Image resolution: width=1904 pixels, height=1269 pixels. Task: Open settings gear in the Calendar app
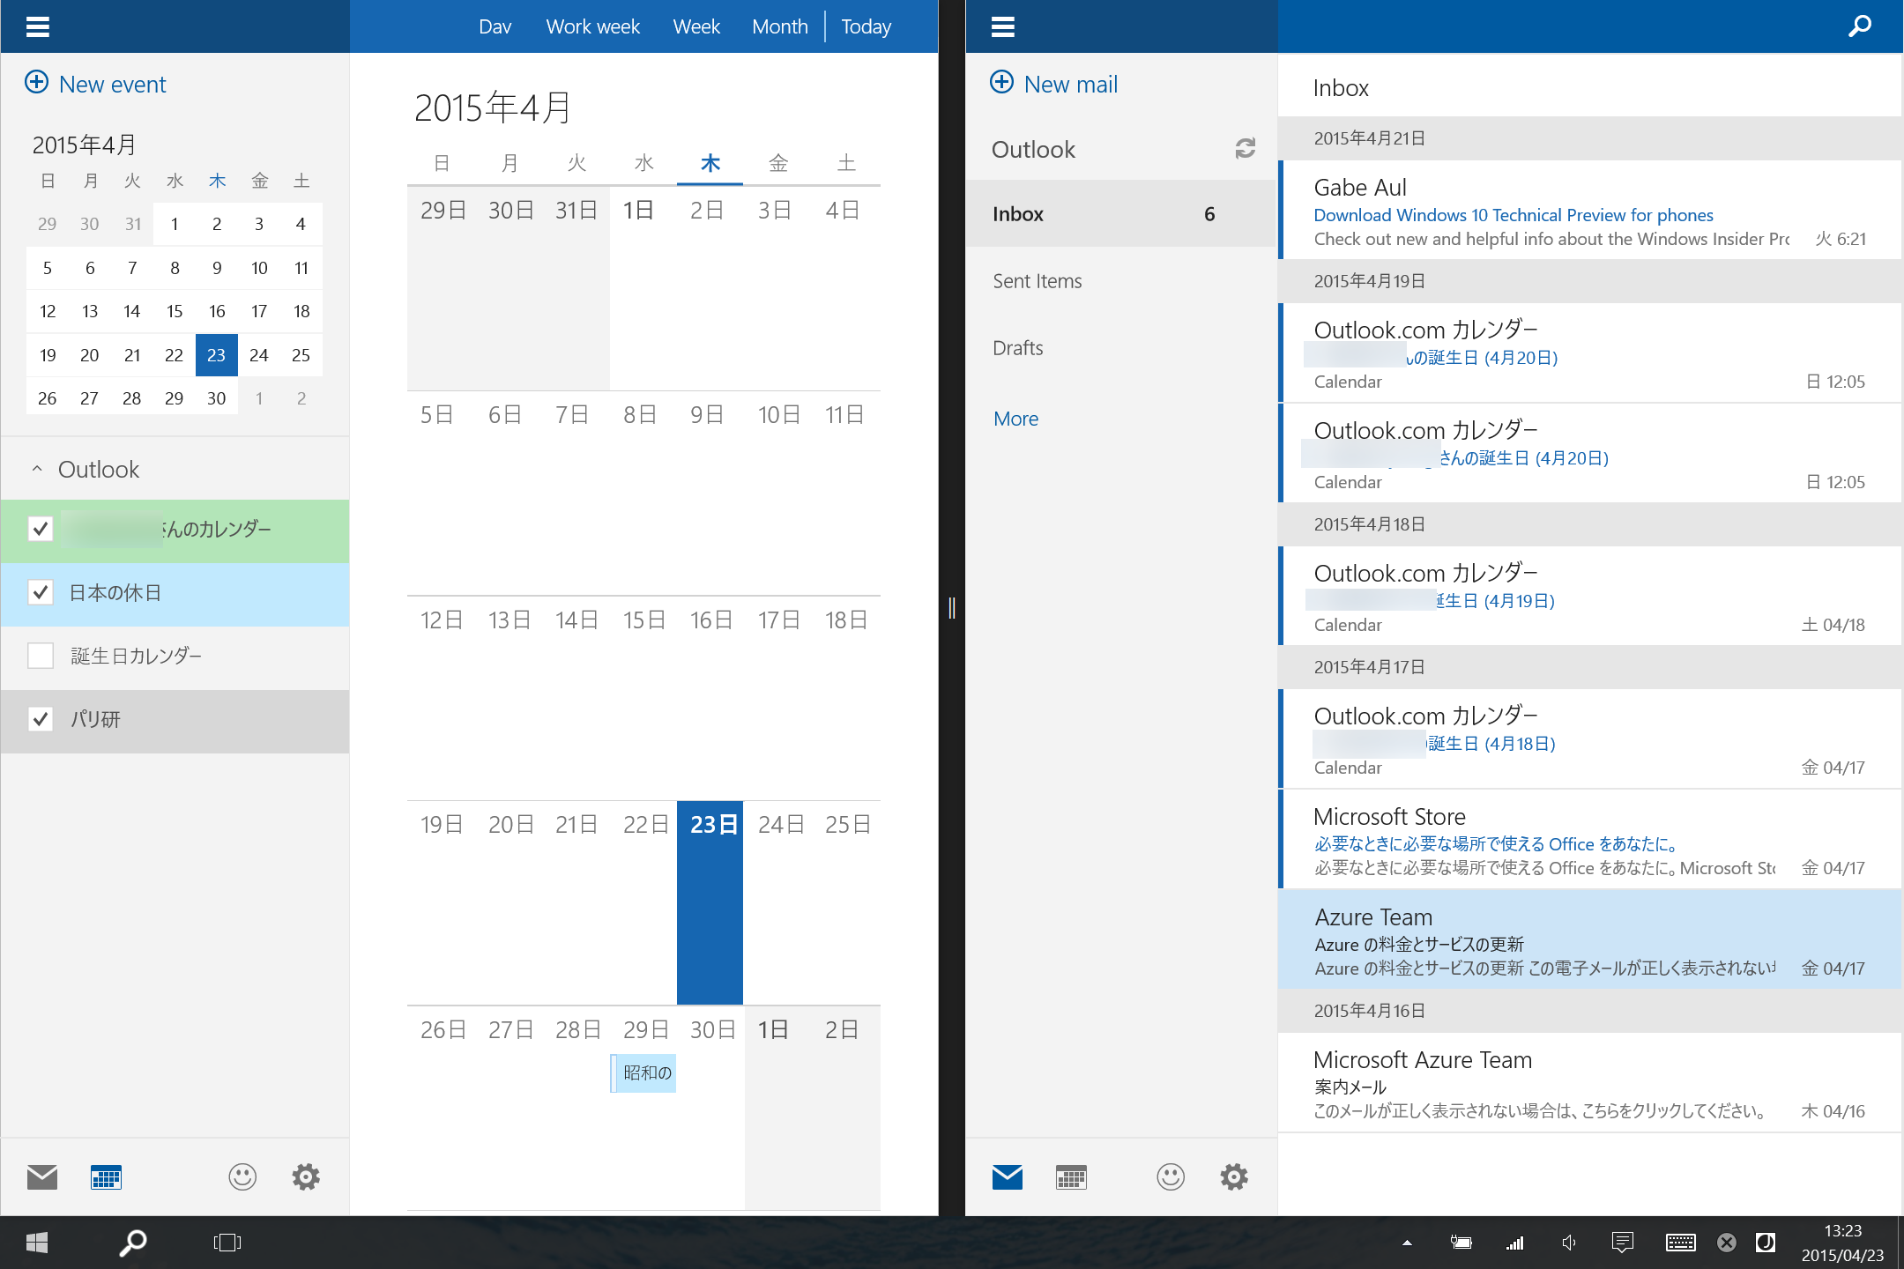coord(306,1177)
